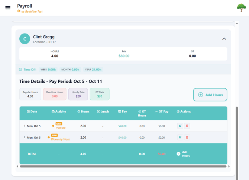This screenshot has width=249, height=180.
Task: Click the Payroll page title
Action: pos(25,6)
